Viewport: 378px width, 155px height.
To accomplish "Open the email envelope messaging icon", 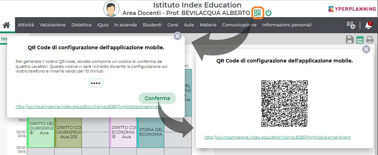I will pos(351,25).
